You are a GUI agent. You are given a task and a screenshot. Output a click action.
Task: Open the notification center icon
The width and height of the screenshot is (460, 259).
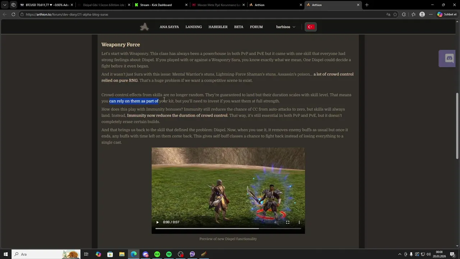(x=452, y=254)
